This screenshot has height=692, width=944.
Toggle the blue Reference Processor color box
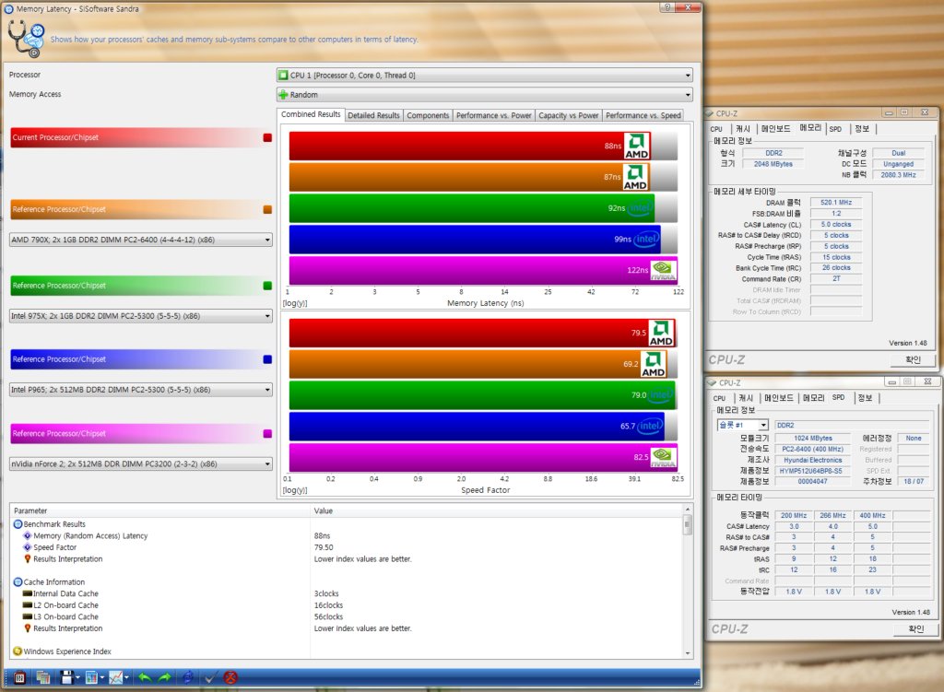pyautogui.click(x=267, y=359)
